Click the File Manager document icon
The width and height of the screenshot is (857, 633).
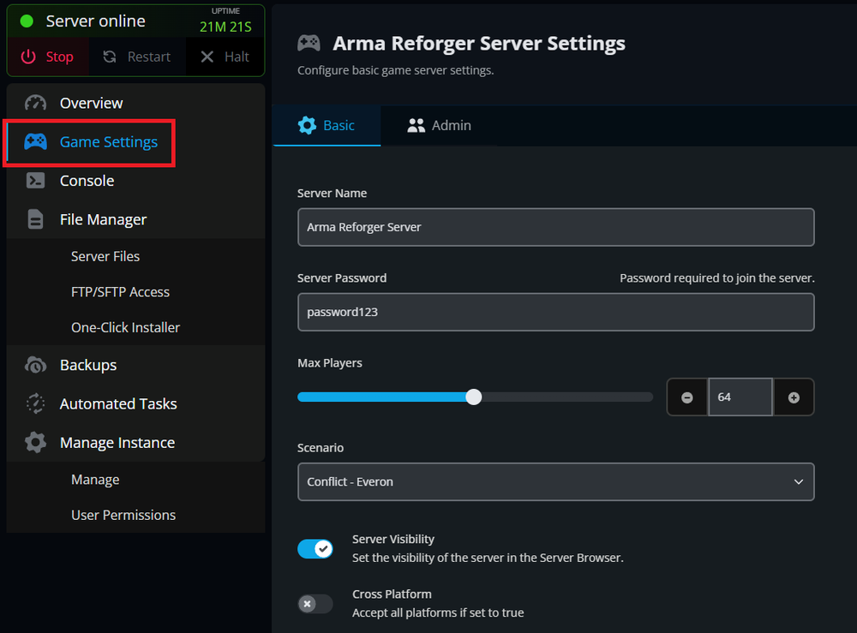pyautogui.click(x=35, y=219)
